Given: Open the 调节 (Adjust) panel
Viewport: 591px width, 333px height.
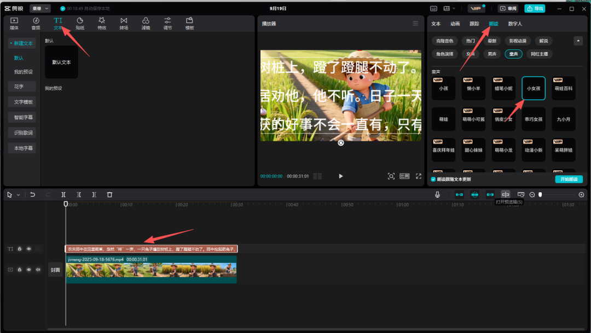Looking at the screenshot, I should click(168, 24).
